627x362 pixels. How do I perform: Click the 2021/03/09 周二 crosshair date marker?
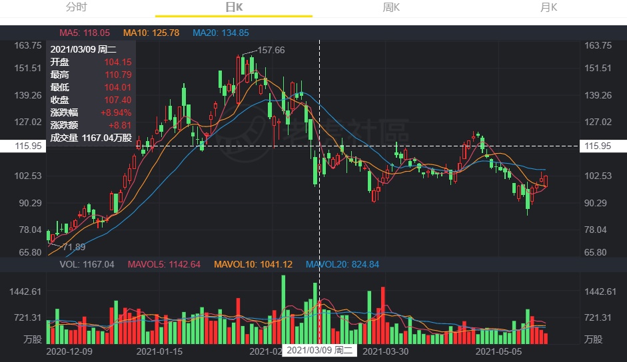(x=320, y=351)
